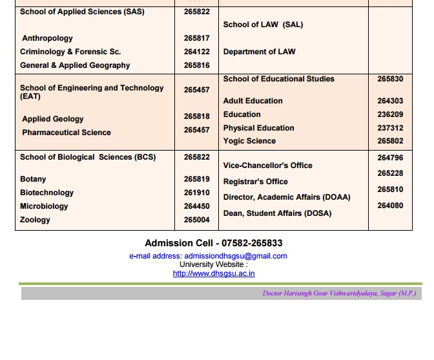The image size is (434, 360).
Task: Click phone number 264122
Action: pos(196,52)
